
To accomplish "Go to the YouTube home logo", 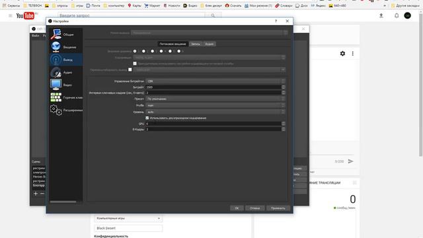I will click(25, 16).
